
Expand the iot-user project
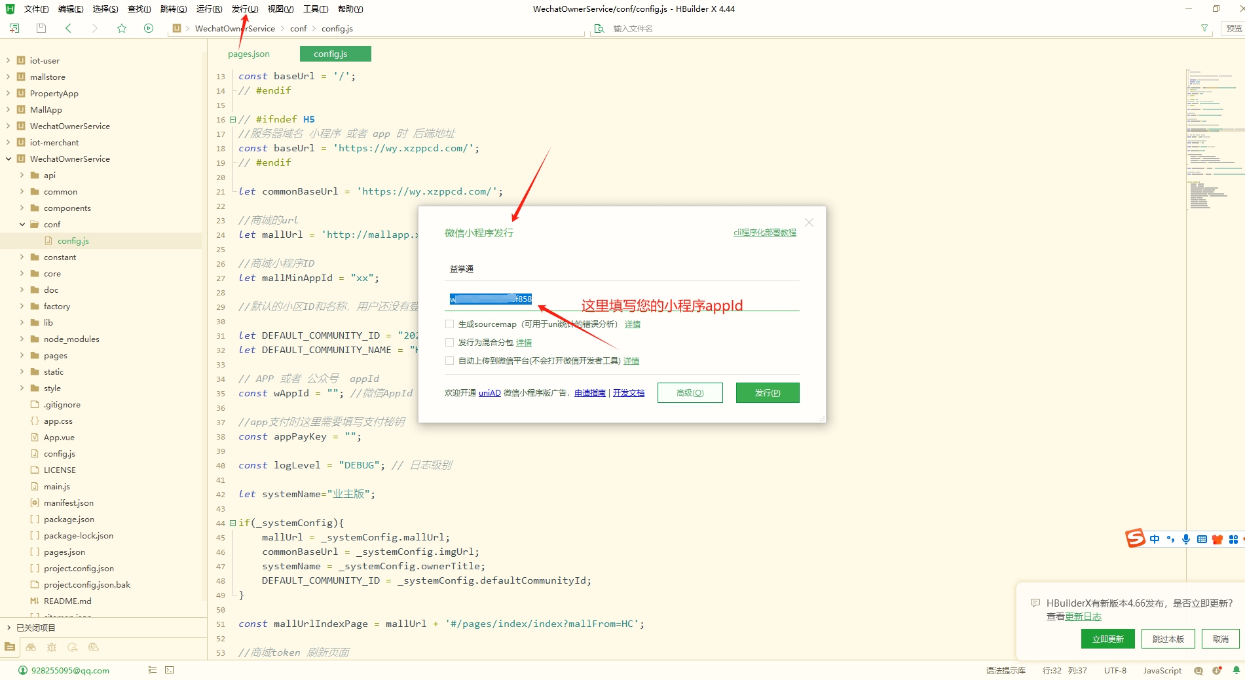point(8,60)
